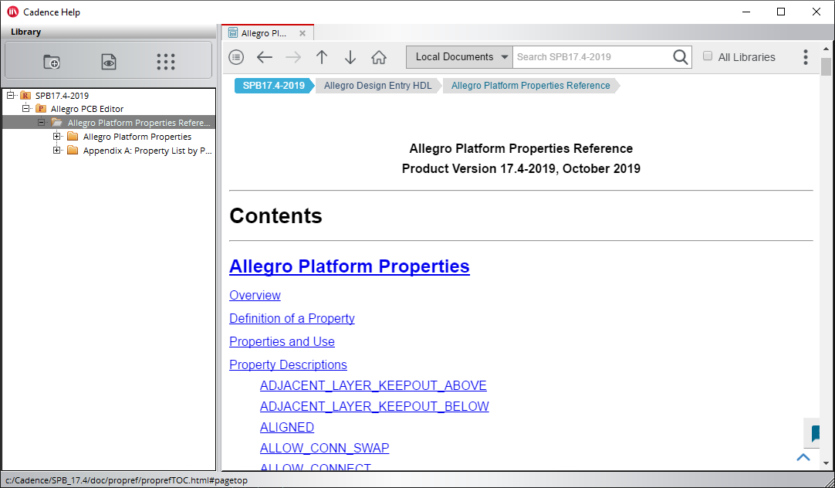Open the Overview link
The image size is (835, 488).
tap(255, 295)
